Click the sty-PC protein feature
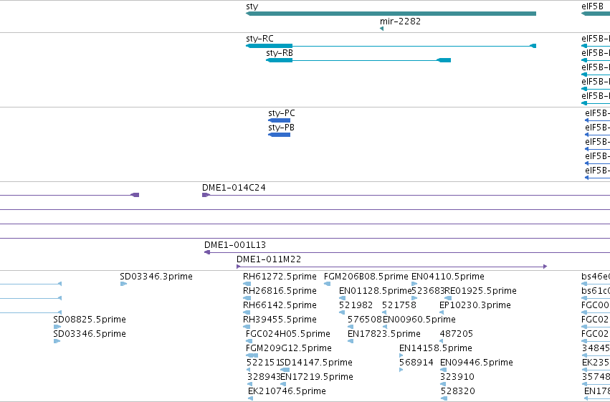 pos(280,120)
